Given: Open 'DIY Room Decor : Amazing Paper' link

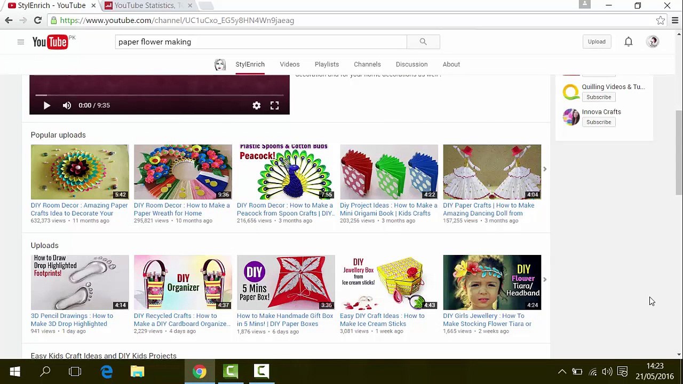Looking at the screenshot, I should (x=79, y=209).
